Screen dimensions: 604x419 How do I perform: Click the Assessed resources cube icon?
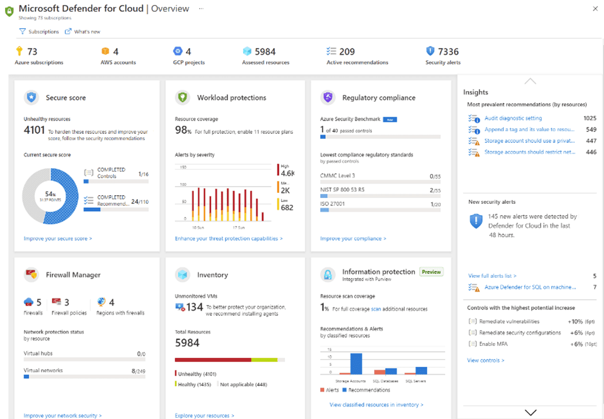[x=247, y=51]
